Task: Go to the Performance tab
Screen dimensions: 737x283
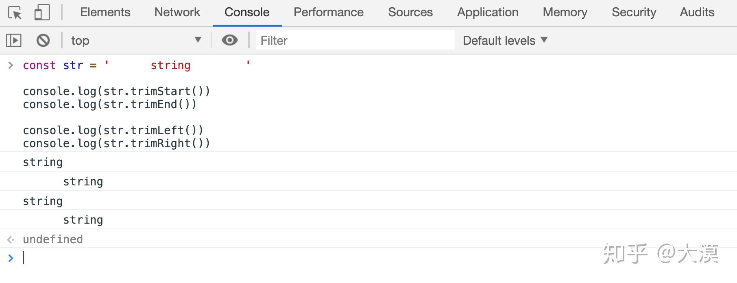Action: pos(328,13)
